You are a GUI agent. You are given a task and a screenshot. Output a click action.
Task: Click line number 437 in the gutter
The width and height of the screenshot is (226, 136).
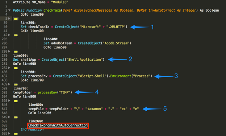(x=4, y=76)
